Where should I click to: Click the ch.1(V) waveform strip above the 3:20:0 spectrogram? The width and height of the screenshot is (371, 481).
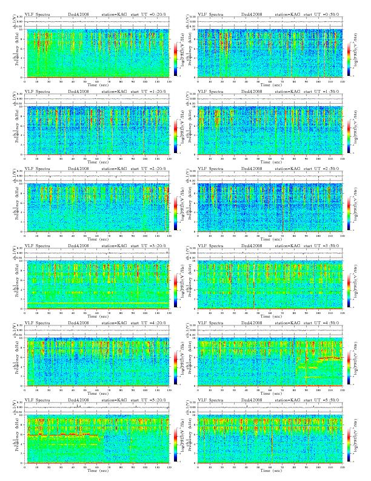point(98,253)
